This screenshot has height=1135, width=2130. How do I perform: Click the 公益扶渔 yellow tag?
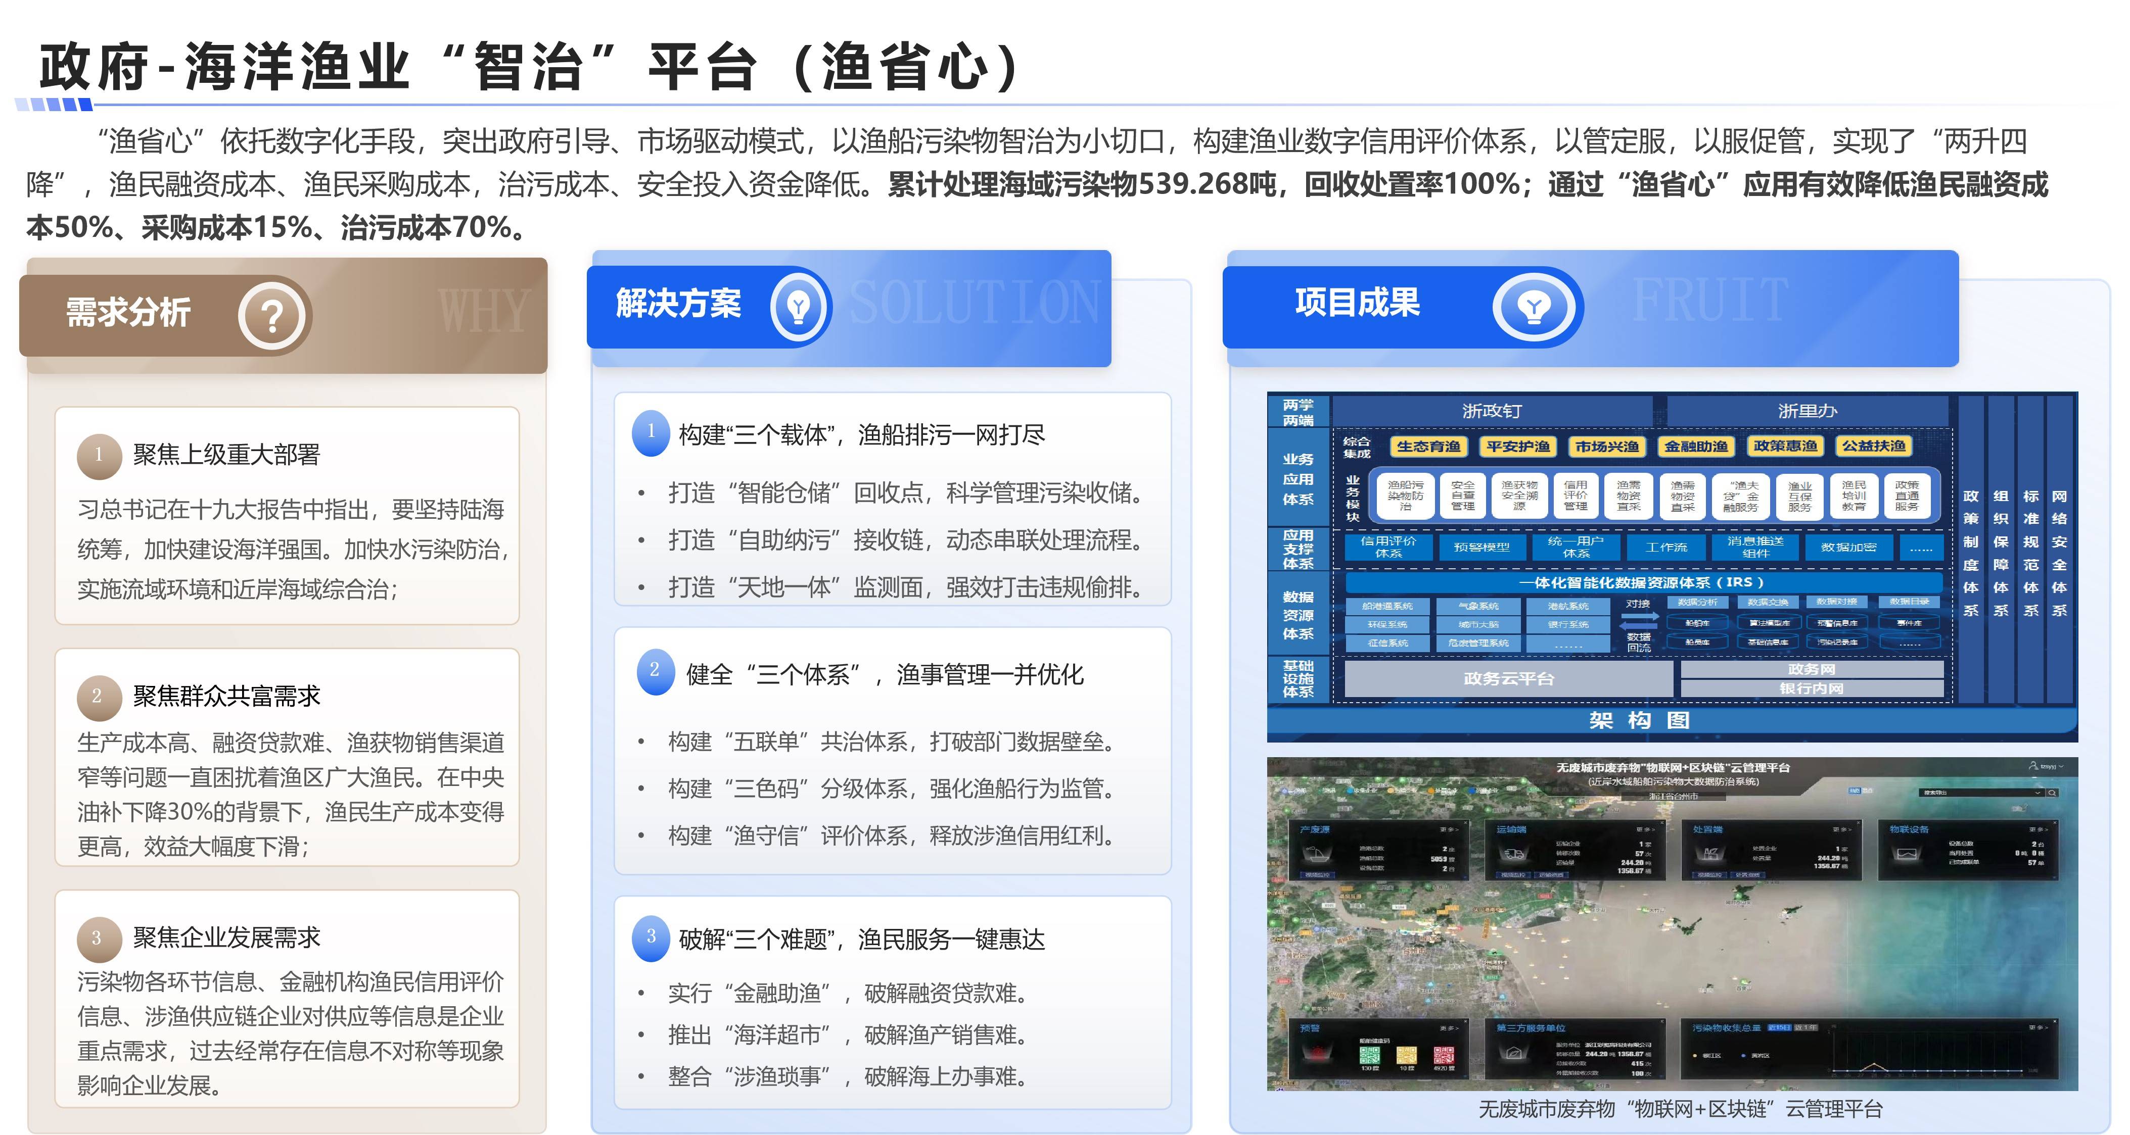tap(1874, 447)
